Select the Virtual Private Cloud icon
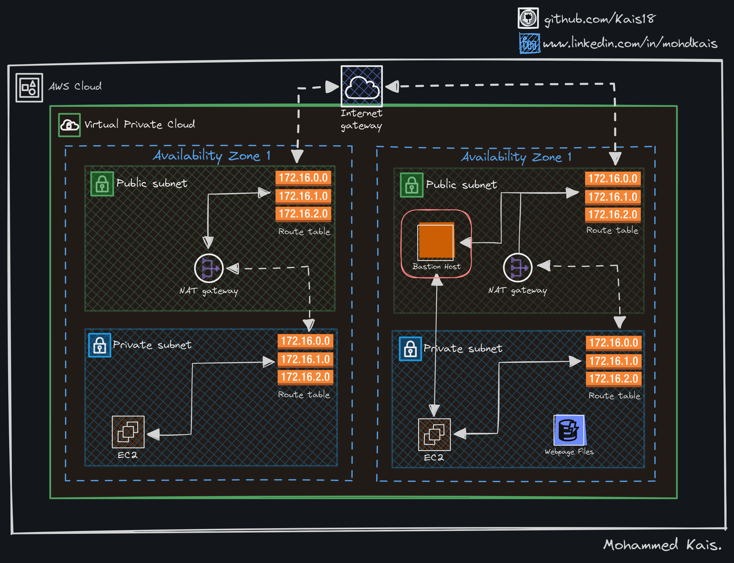 click(69, 125)
